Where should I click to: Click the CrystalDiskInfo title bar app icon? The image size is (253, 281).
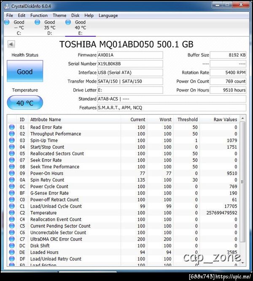pos(7,6)
